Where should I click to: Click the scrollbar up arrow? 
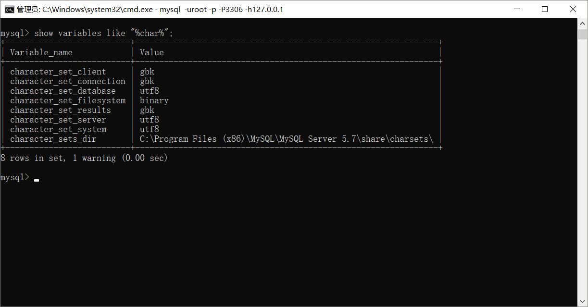click(x=583, y=23)
